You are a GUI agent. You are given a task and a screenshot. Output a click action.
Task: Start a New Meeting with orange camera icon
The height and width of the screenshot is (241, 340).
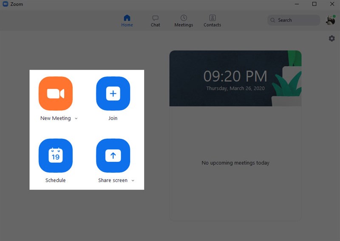(56, 93)
